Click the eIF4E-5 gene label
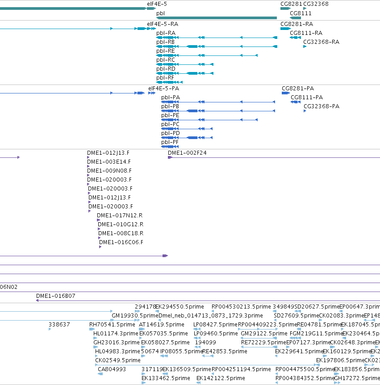The image size is (380, 385). pos(157,4)
